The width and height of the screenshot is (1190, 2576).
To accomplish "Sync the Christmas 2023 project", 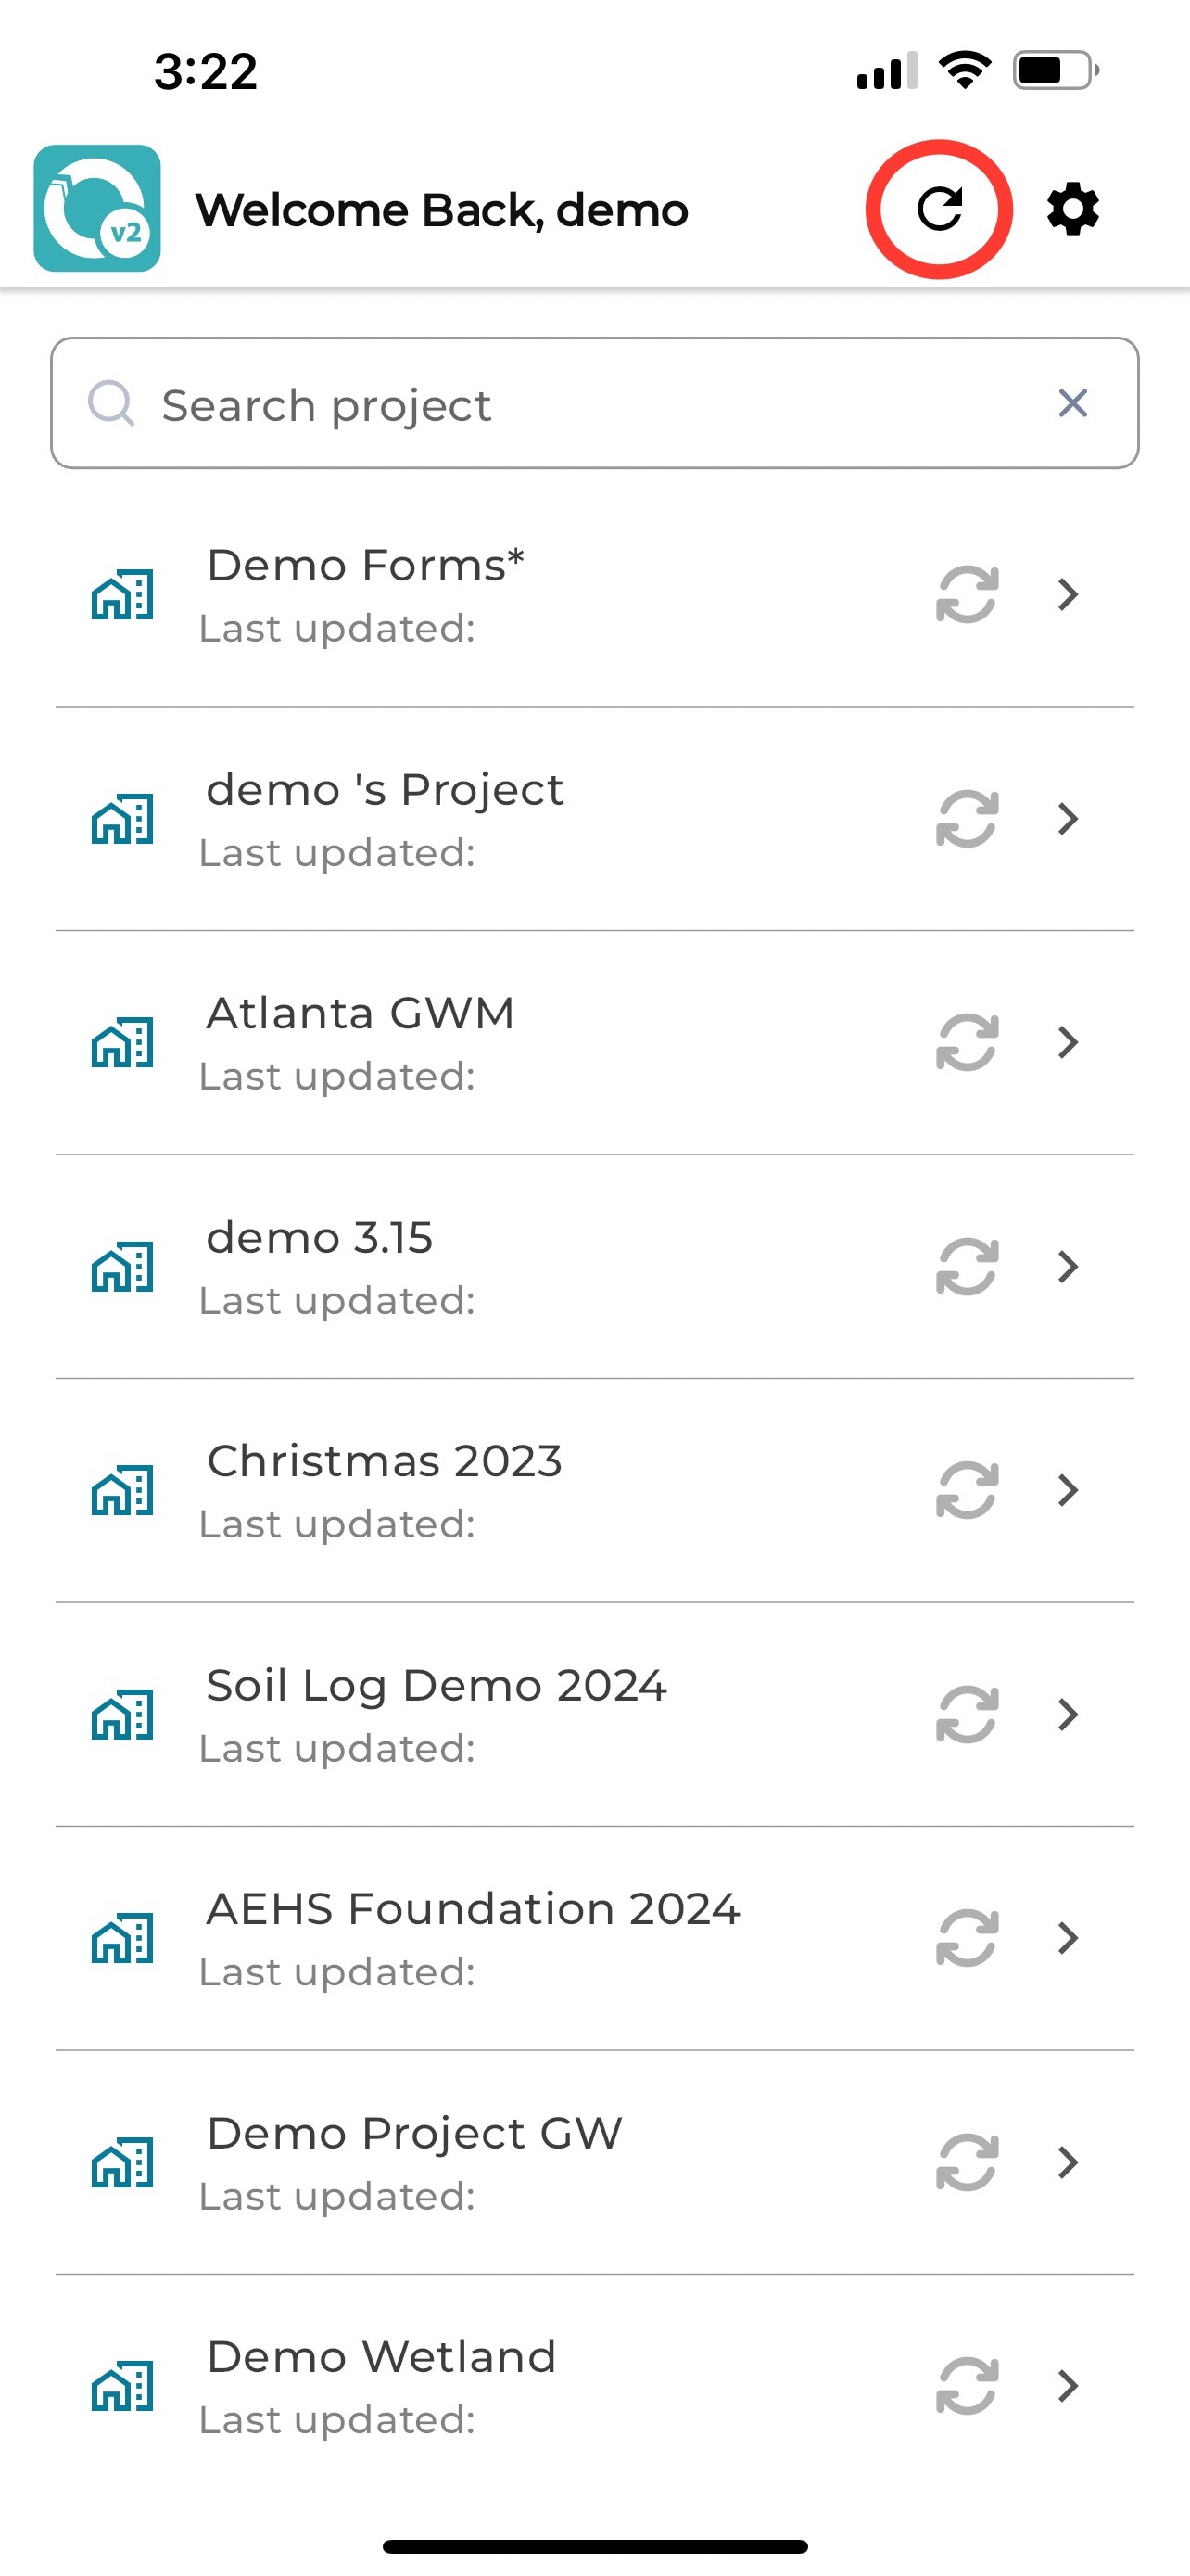I will tap(968, 1490).
